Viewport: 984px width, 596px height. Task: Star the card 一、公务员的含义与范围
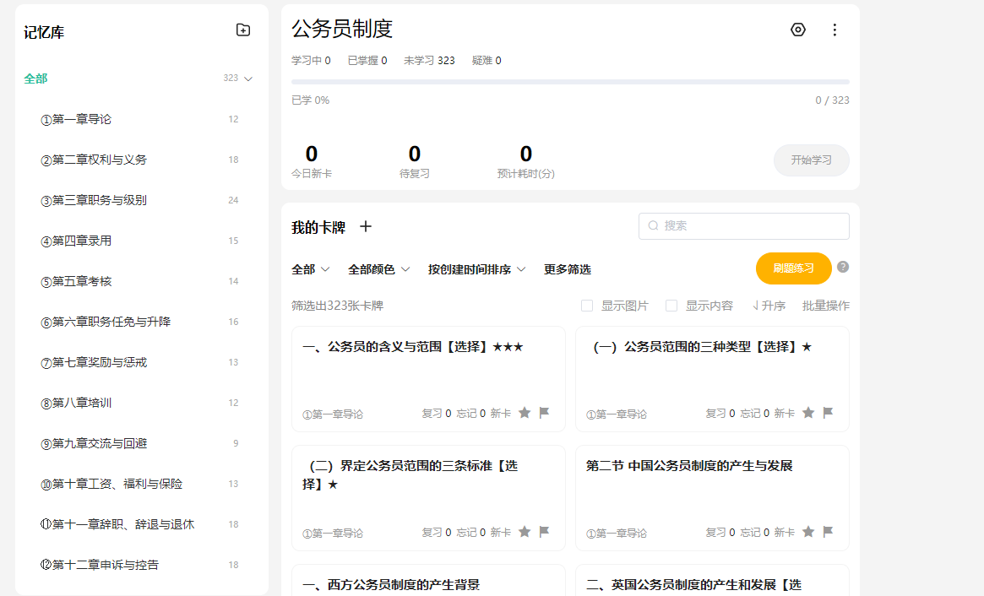tap(525, 413)
